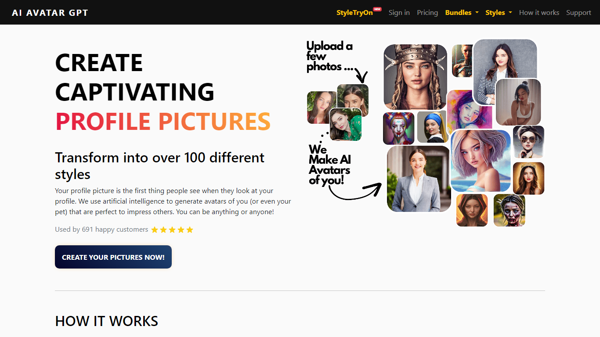
Task: Click the first gold rating star
Action: click(x=155, y=230)
